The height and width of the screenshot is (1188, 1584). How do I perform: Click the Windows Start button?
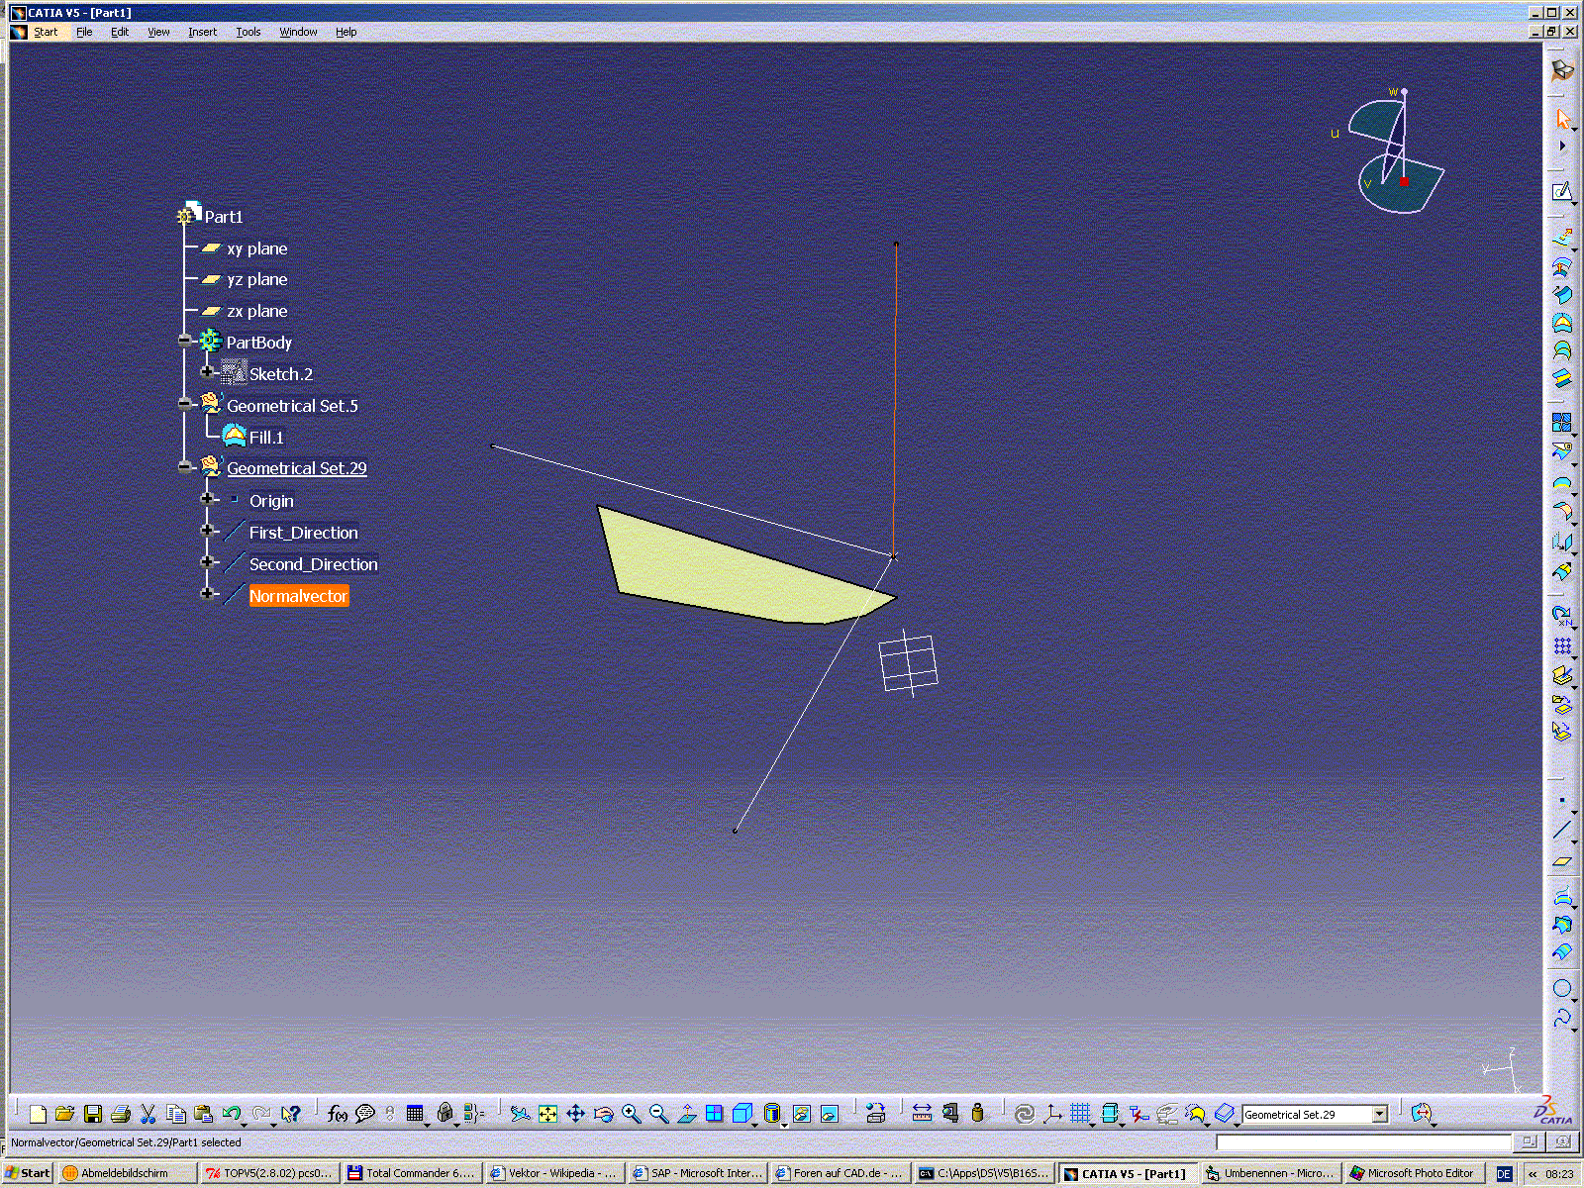[x=28, y=1173]
